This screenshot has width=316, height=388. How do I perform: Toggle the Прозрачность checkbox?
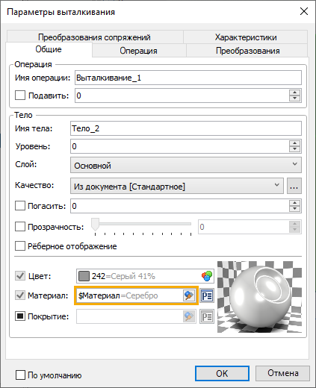point(20,227)
